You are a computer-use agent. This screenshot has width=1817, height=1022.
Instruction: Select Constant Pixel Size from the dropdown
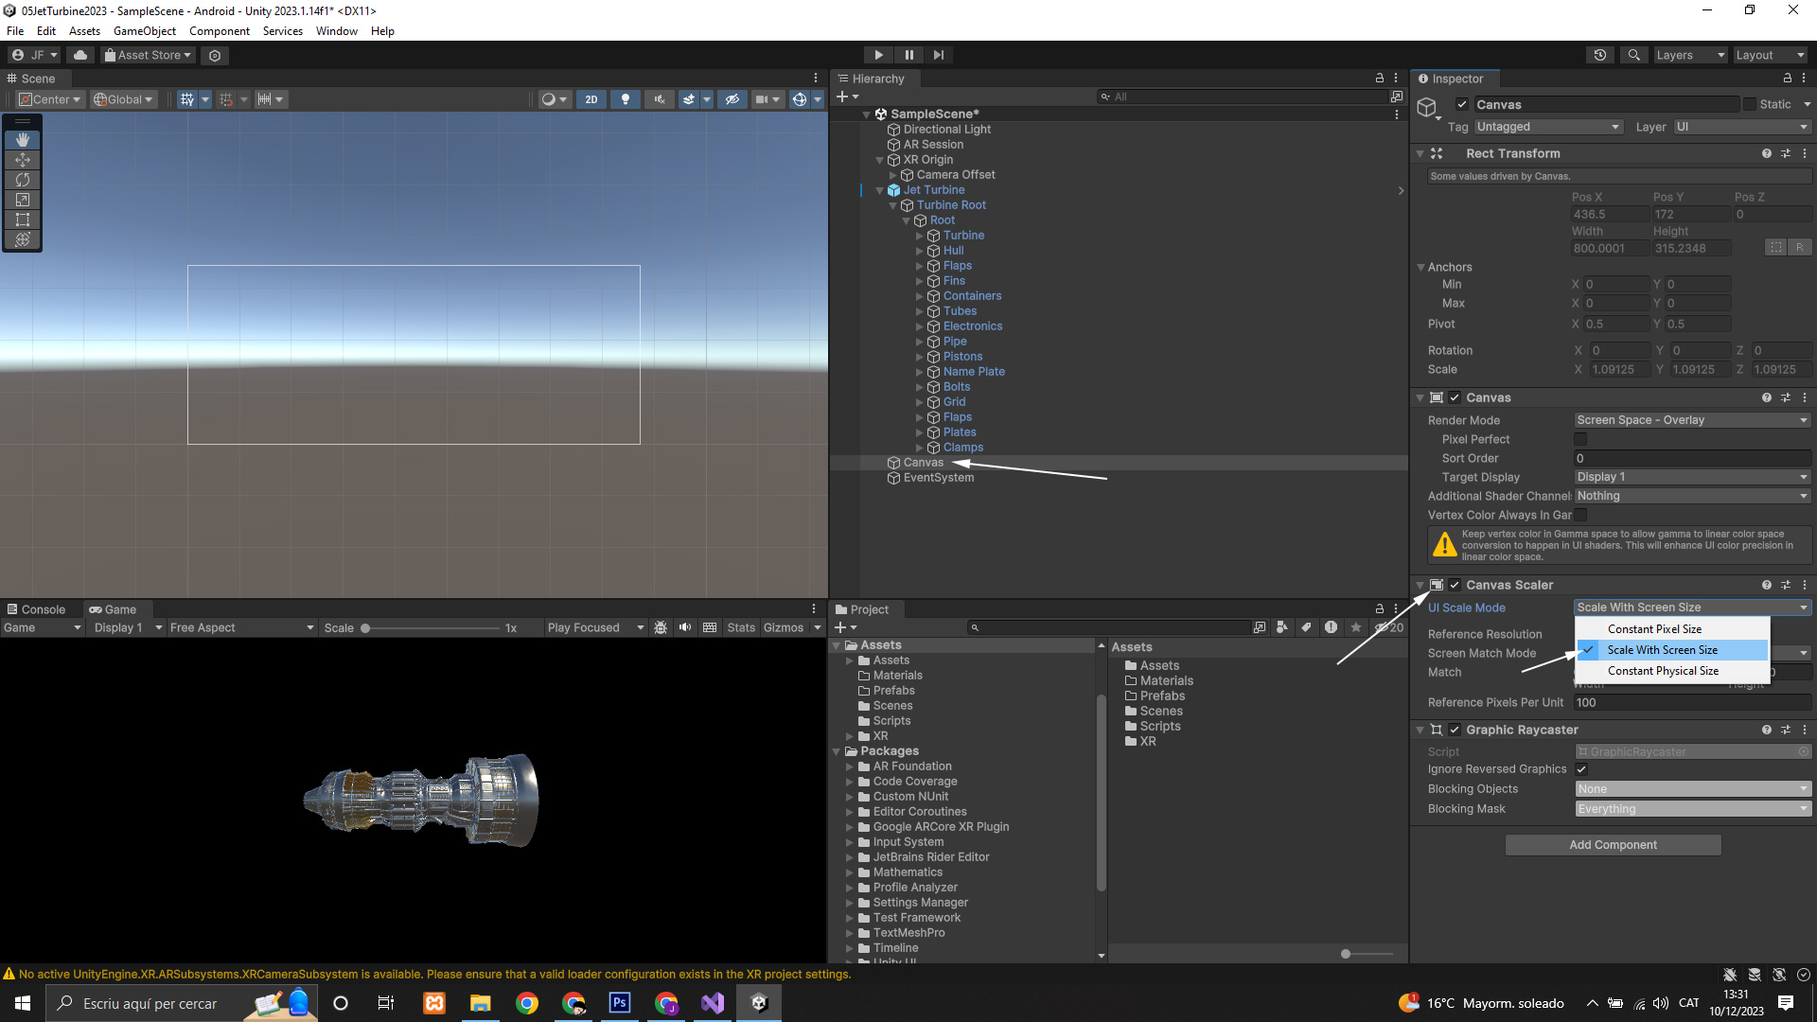coord(1654,629)
